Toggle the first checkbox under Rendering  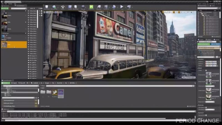click(x=206, y=107)
